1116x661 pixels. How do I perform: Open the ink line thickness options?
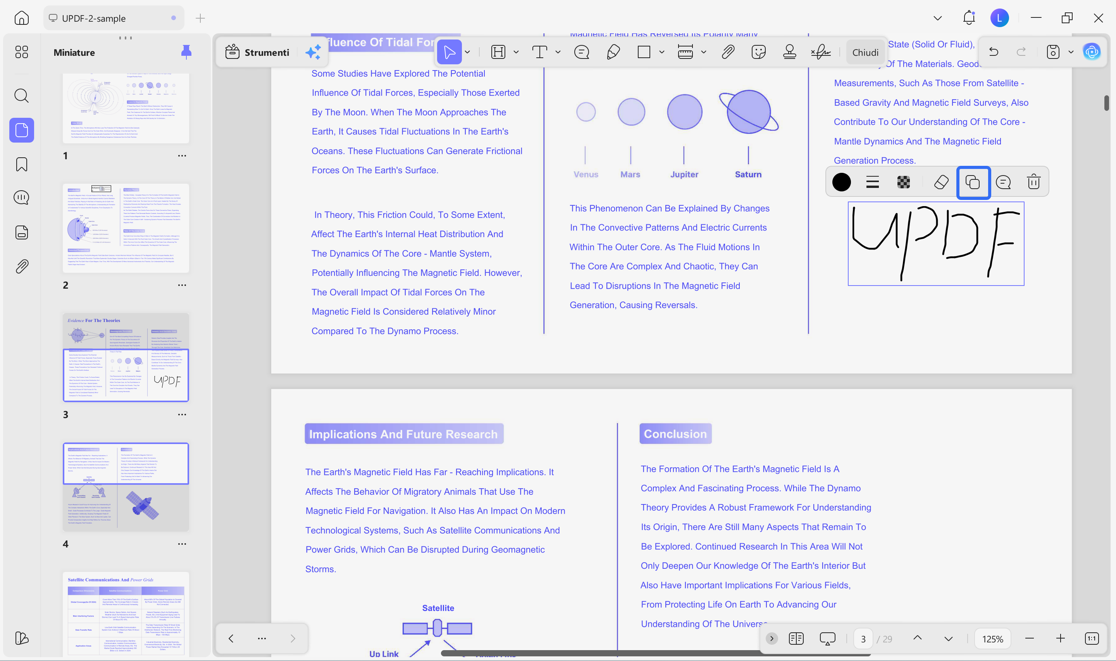[x=872, y=182]
